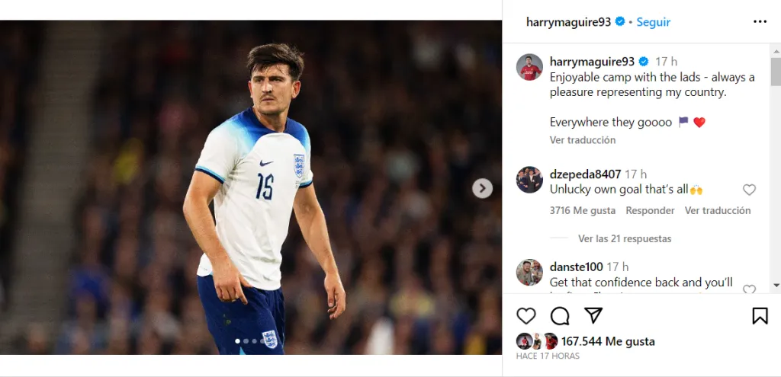781x377 pixels.
Task: Select the second carousel dot indicator
Action: click(x=246, y=341)
